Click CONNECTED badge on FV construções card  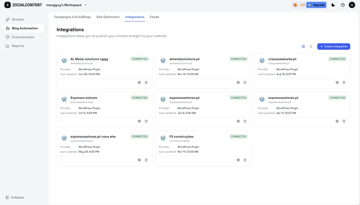tap(238, 136)
